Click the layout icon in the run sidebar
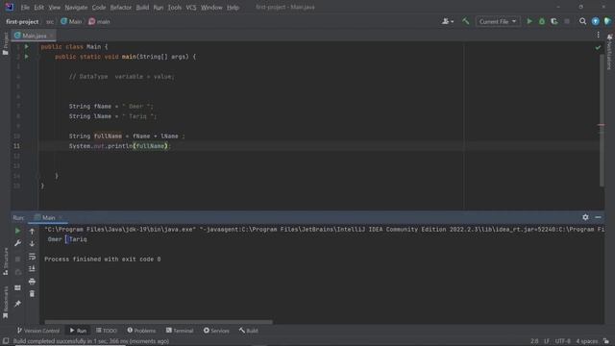The width and height of the screenshot is (615, 346). tap(17, 287)
